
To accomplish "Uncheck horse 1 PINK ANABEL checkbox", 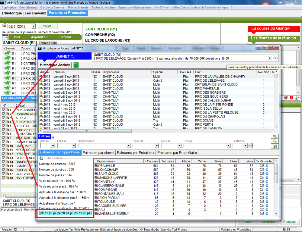I will pos(4,110).
